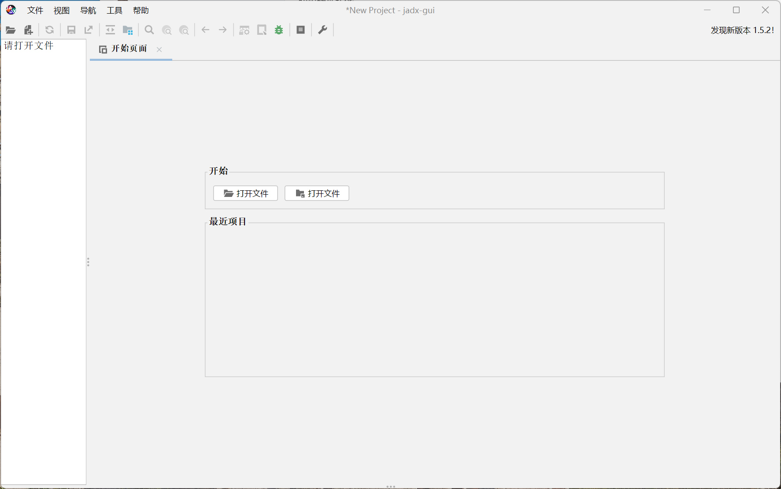Open preferences with the wrench icon
The height and width of the screenshot is (489, 781).
pos(322,30)
